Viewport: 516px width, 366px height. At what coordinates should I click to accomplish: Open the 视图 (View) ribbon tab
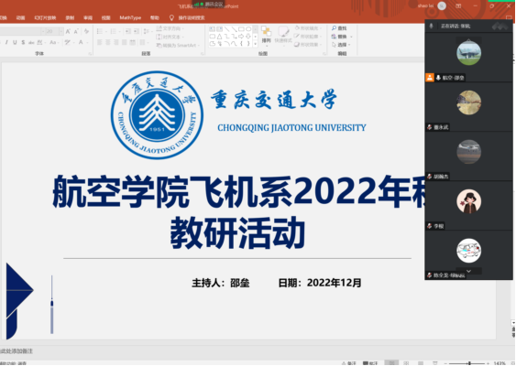(106, 17)
